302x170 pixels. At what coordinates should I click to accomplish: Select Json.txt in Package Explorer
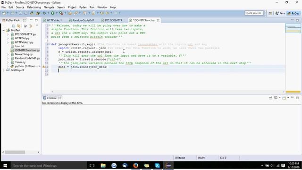pyautogui.click(x=19, y=46)
